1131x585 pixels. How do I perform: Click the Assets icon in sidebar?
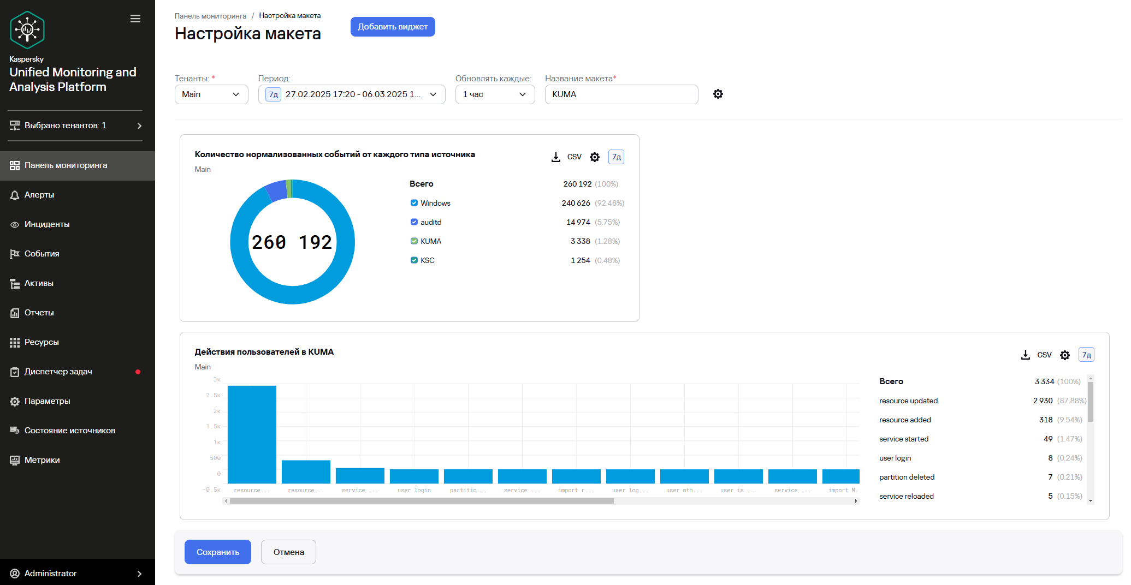[x=15, y=283]
